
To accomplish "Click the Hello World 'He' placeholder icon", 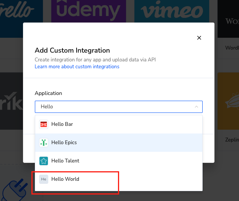I will (44, 179).
